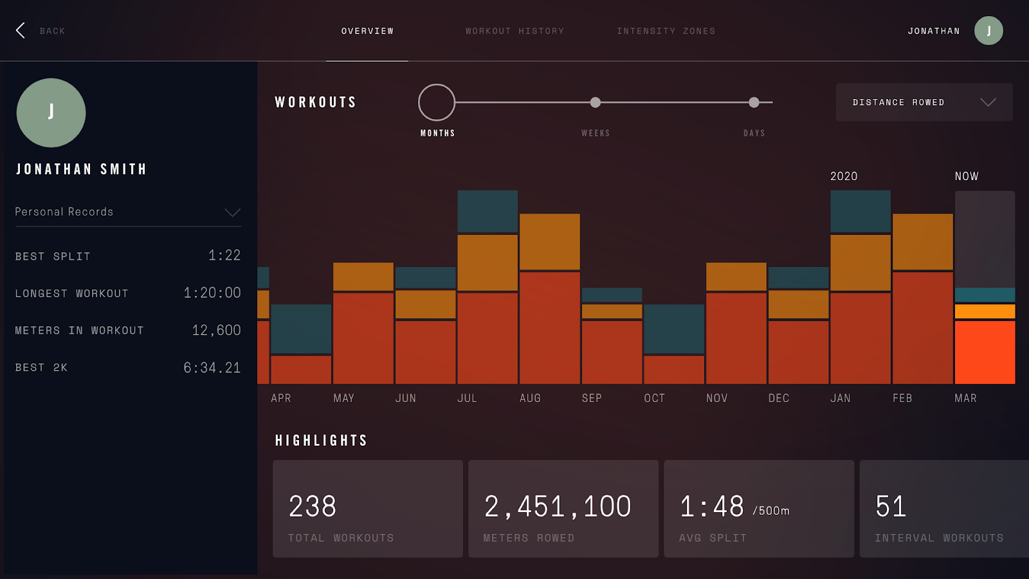The height and width of the screenshot is (579, 1029).
Task: Select the Weeks point on slider
Action: click(596, 102)
